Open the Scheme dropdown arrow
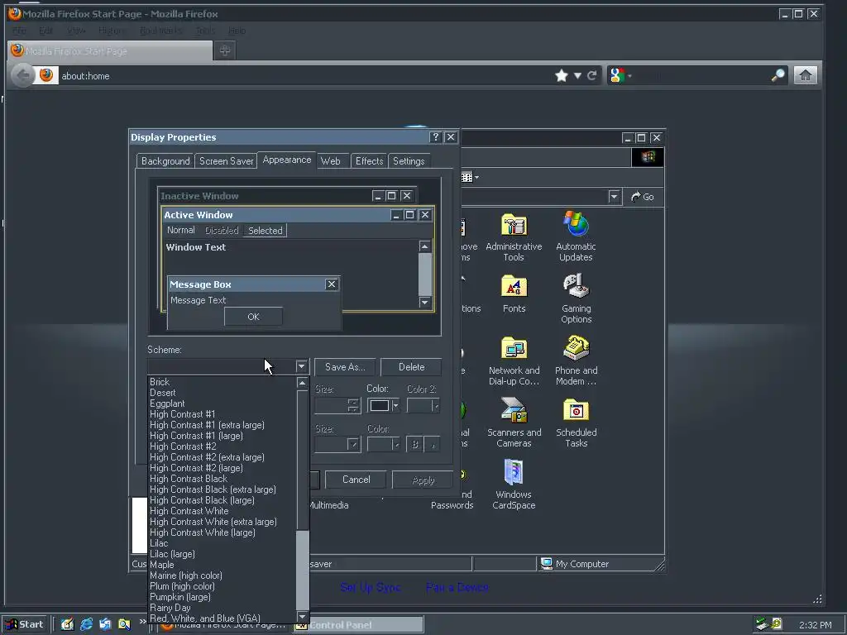847x635 pixels. point(301,366)
